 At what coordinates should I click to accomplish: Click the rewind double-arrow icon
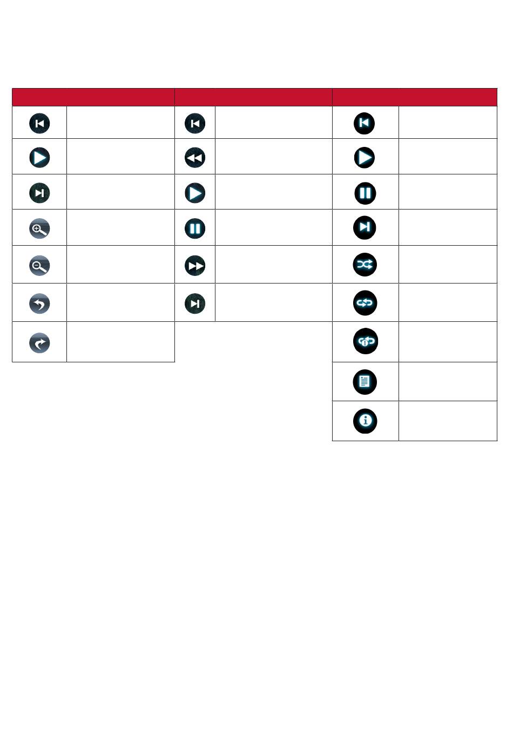pos(195,158)
